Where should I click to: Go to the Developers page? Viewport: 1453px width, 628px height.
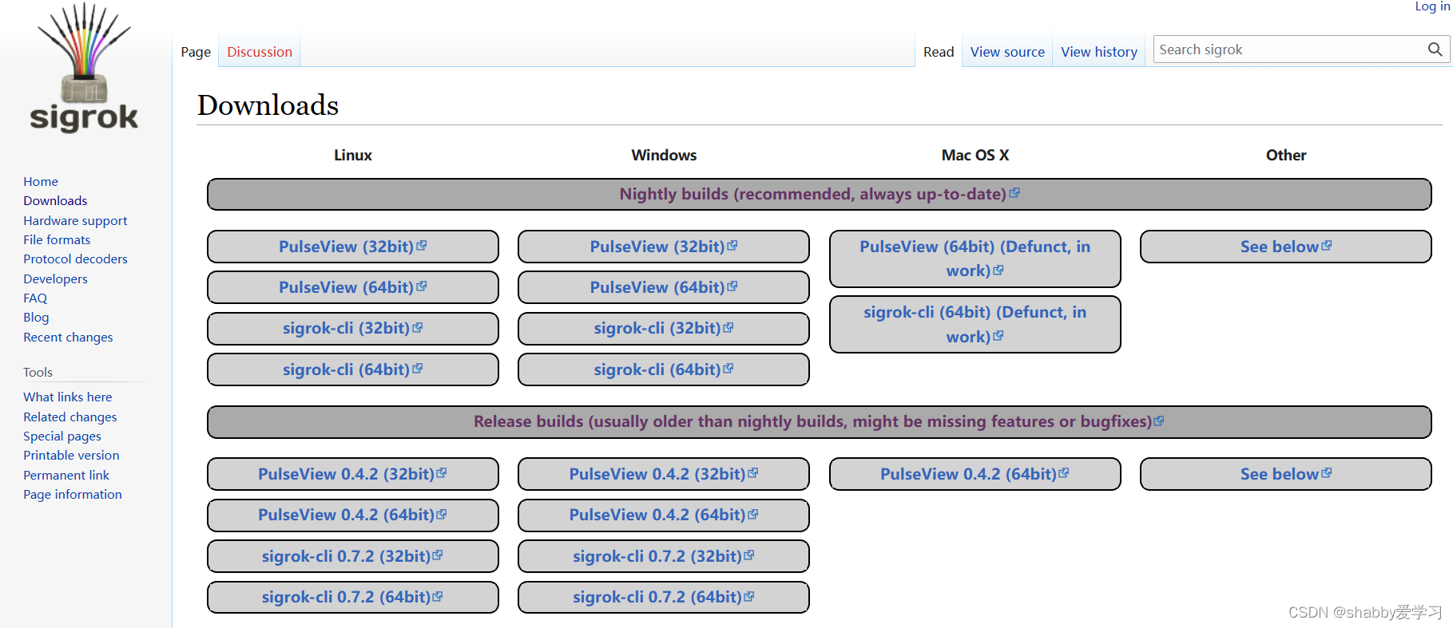(55, 279)
